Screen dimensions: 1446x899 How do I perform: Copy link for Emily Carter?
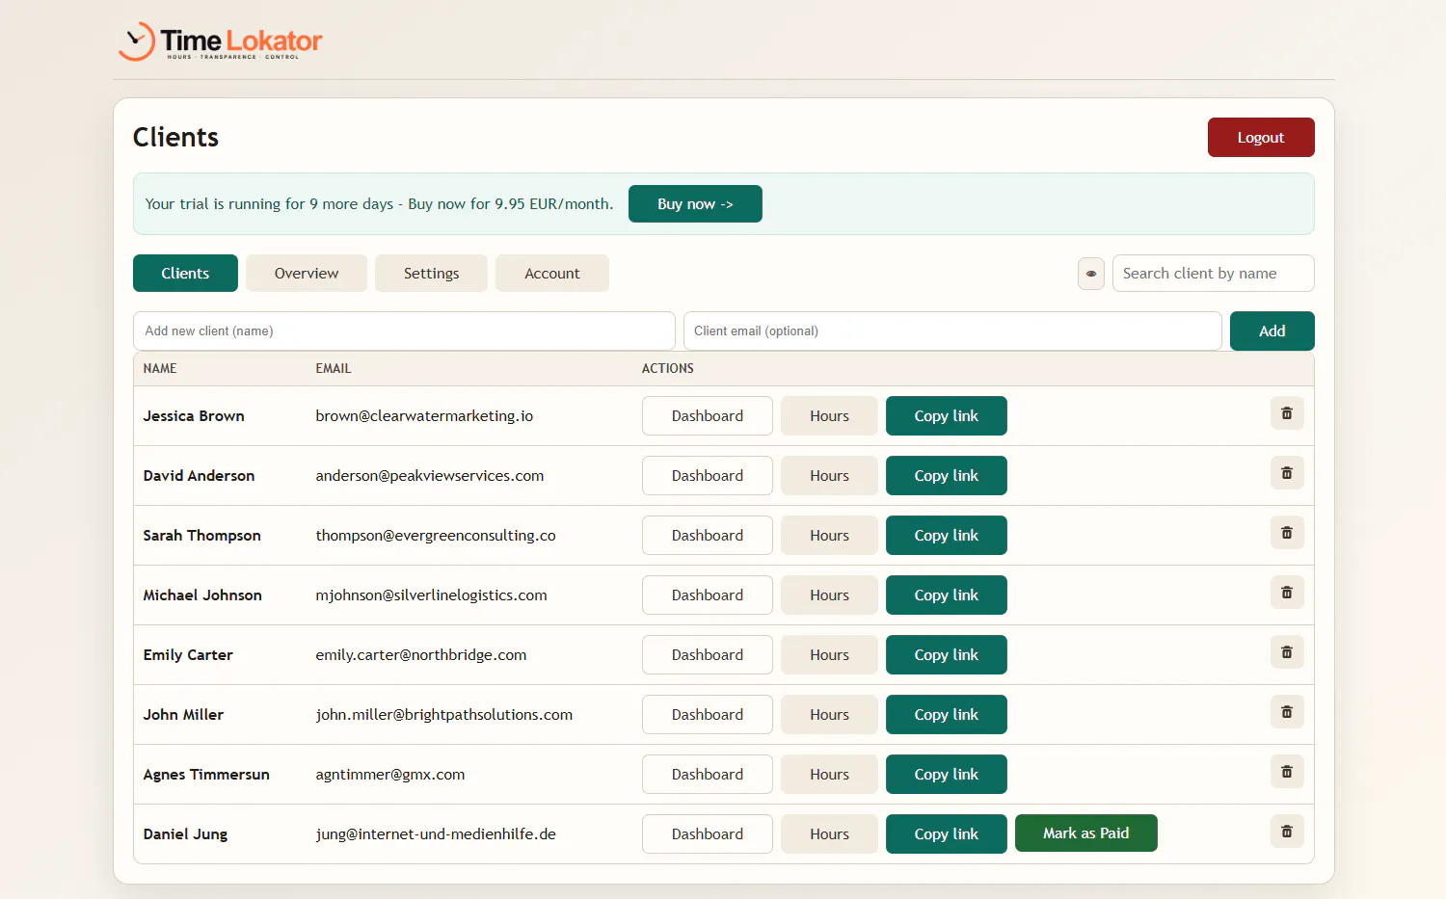click(947, 654)
